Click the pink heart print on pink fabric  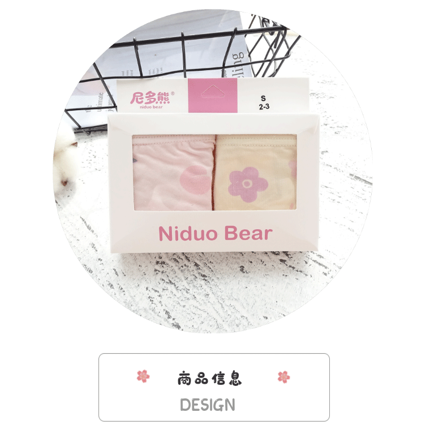(195, 179)
